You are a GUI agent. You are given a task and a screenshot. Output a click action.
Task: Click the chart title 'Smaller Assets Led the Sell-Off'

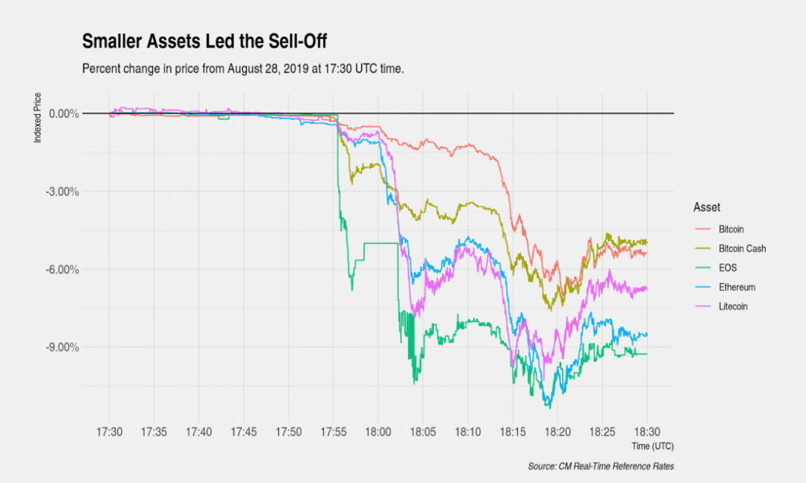(x=204, y=41)
